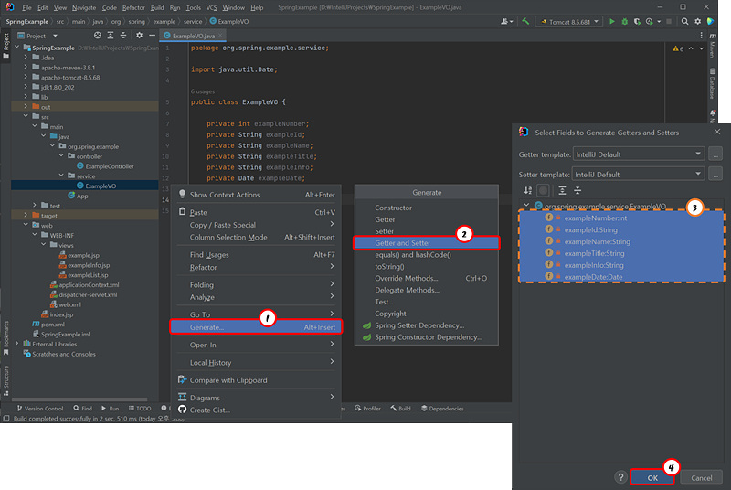Viewport: 731px width, 490px height.
Task: Open Project panel options gear
Action: [139, 36]
